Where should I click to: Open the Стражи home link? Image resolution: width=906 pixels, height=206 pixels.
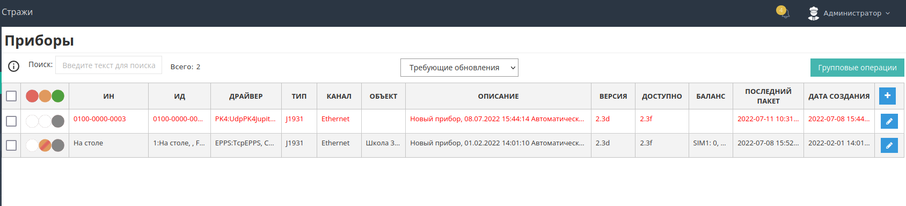coord(17,12)
